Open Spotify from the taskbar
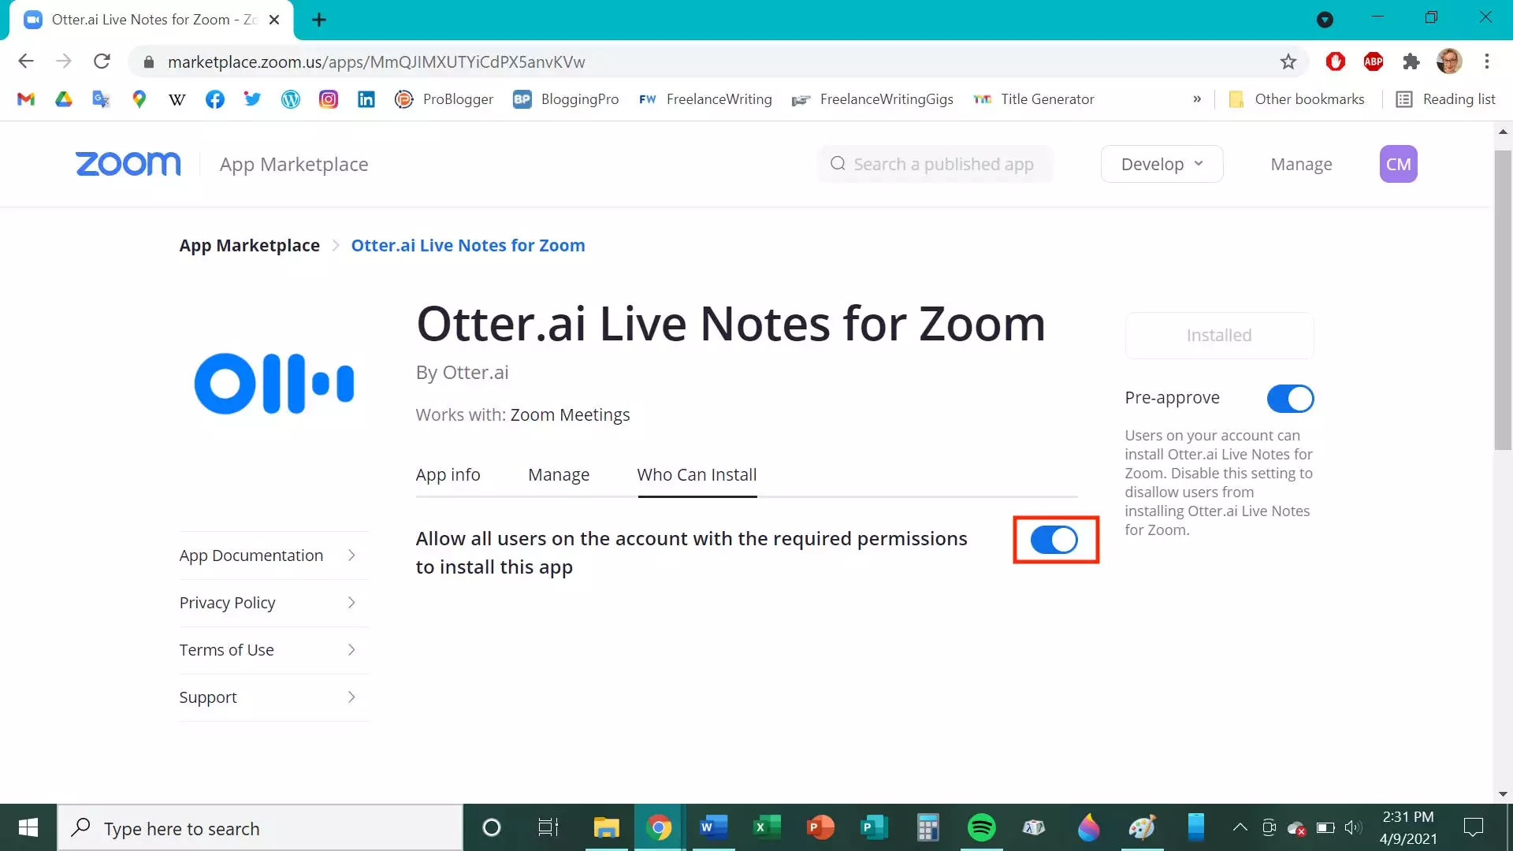Viewport: 1513px width, 851px height. pyautogui.click(x=981, y=828)
